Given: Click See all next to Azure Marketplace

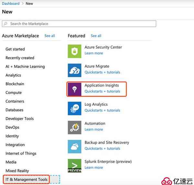Looking at the screenshot, I should tap(49, 36).
